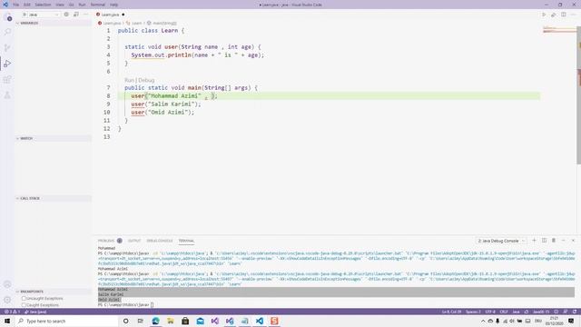The height and width of the screenshot is (327, 581).
Task: Open the Source Control view
Action: (x=7, y=47)
